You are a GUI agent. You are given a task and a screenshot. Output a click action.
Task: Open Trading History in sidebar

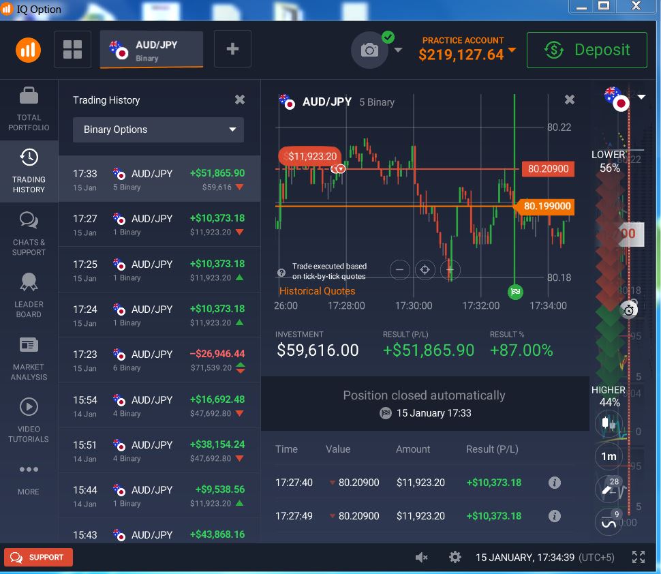(29, 171)
